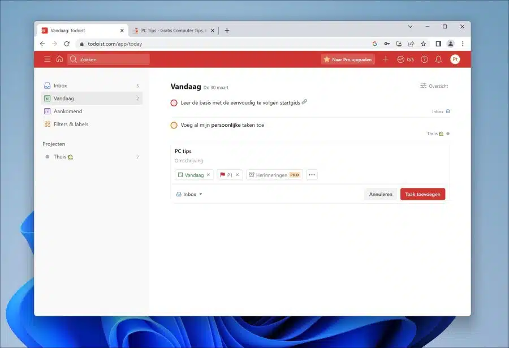Open the tab search chevron
The width and height of the screenshot is (509, 348).
(411, 27)
